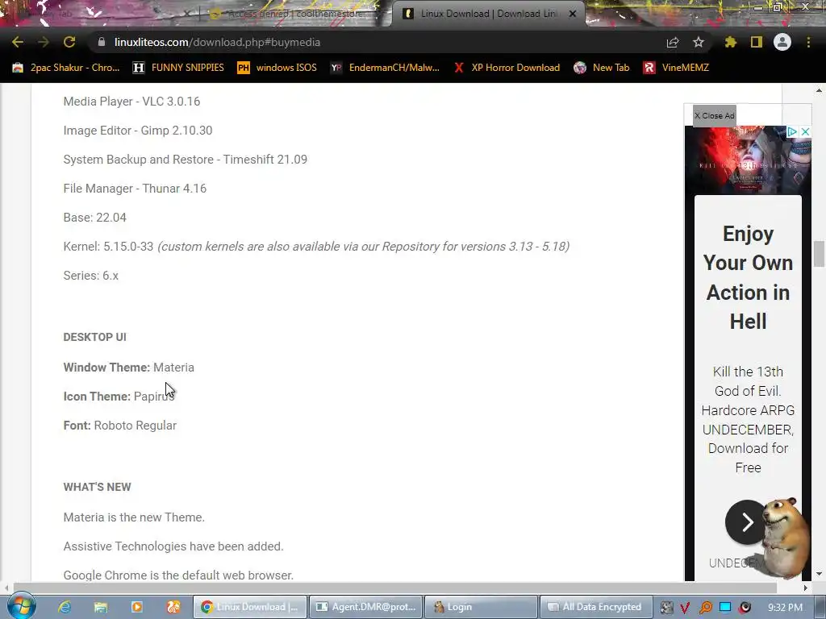The image size is (826, 619).
Task: Click the scrollbar up arrow
Action: tap(819, 90)
